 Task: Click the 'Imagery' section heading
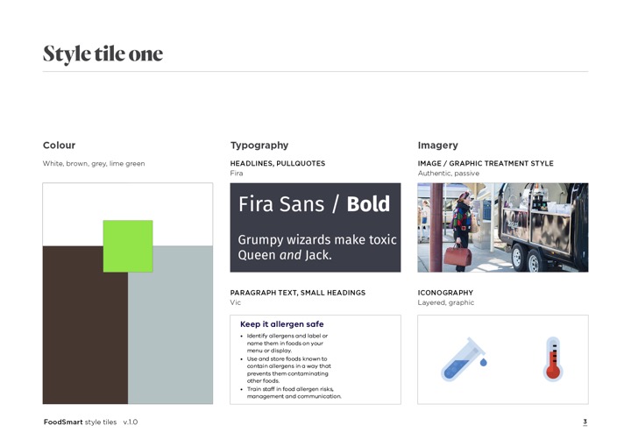click(438, 145)
